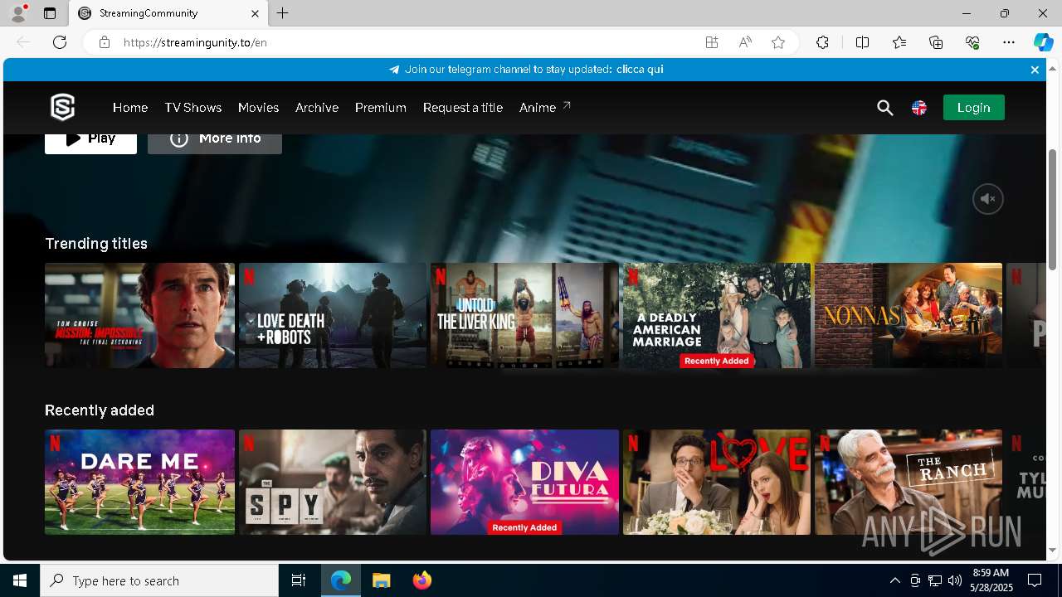Open the Nonnas thumbnail
Image resolution: width=1062 pixels, height=597 pixels.
click(909, 315)
